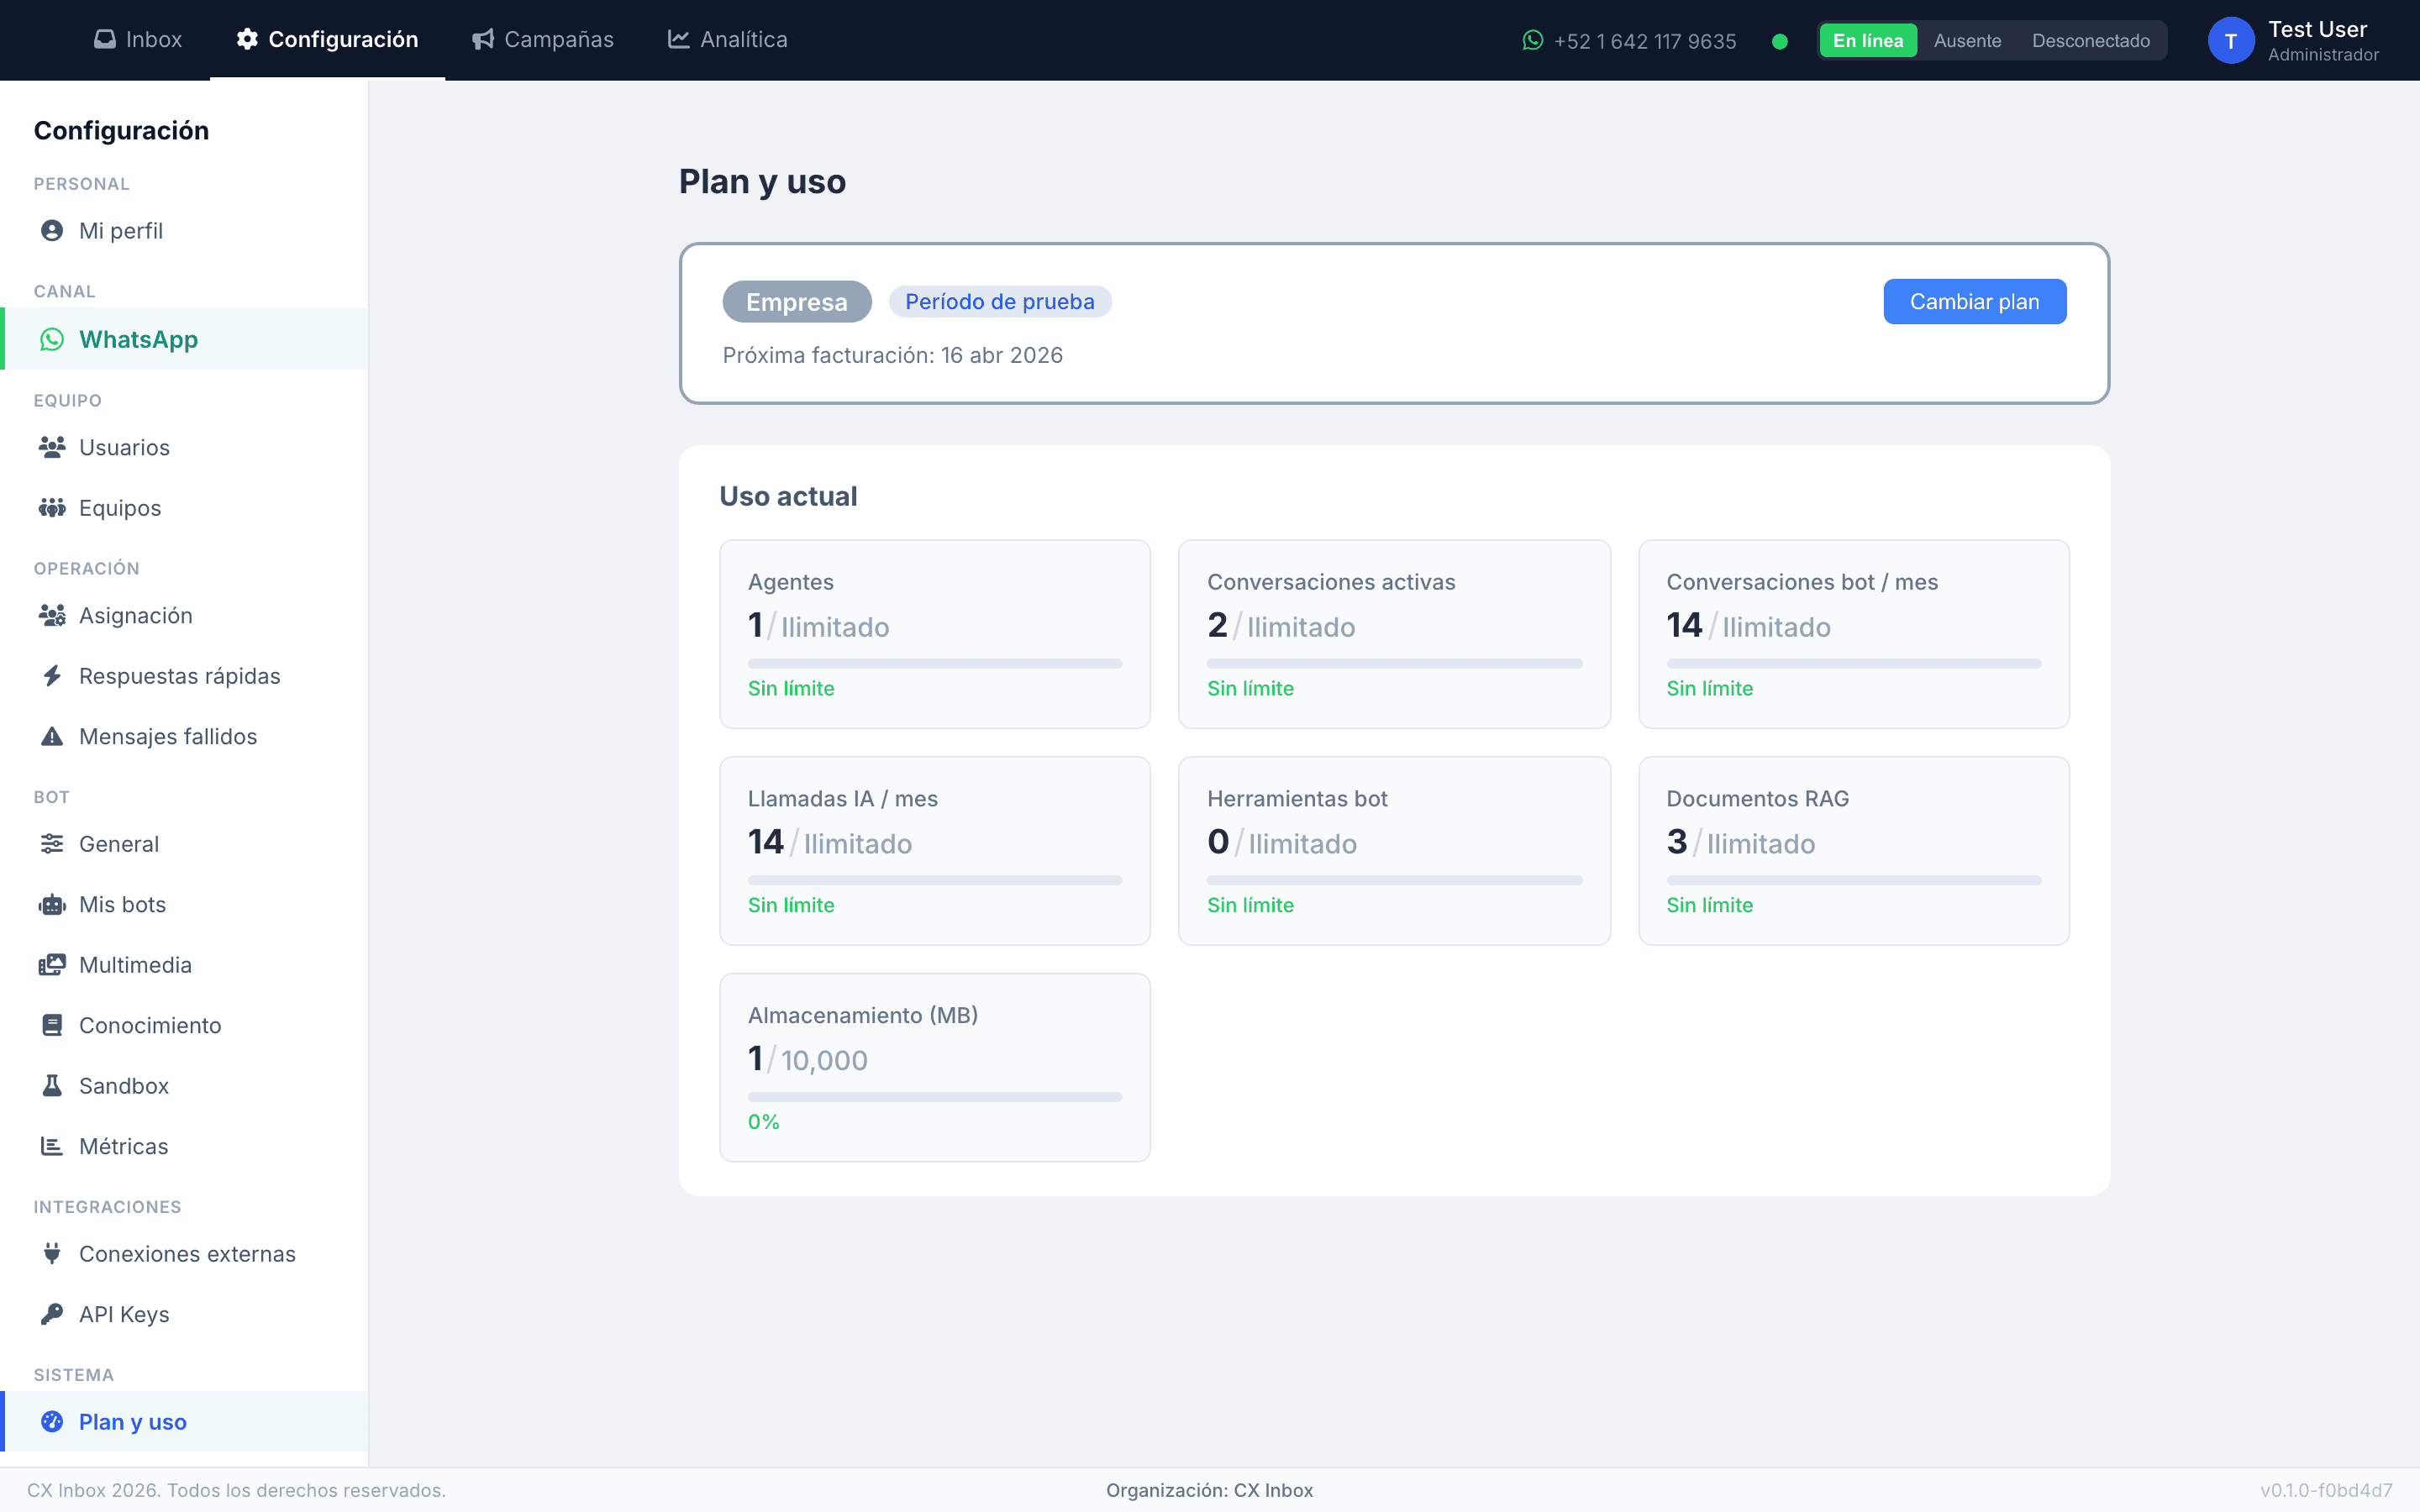
Task: Open Conocimiento in the sidebar
Action: [x=184, y=1025]
